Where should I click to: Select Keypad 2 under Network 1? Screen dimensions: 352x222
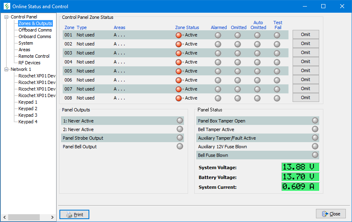[28, 109]
